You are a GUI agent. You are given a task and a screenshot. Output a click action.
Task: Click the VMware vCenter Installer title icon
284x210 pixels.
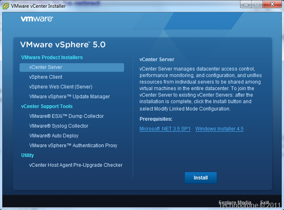click(x=6, y=6)
